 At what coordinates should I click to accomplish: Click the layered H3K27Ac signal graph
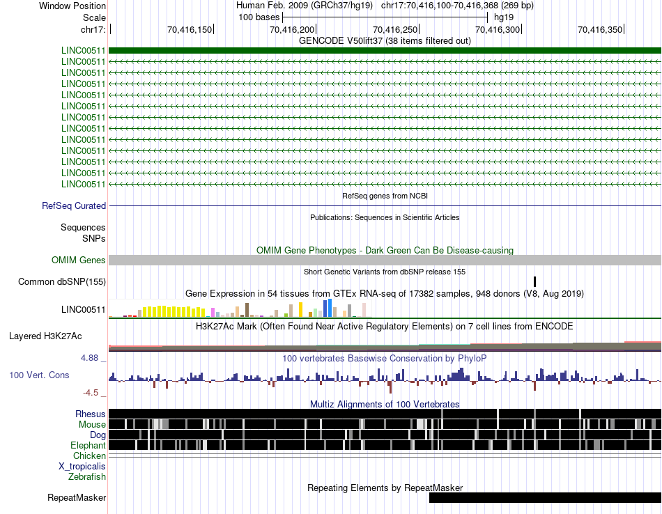pyautogui.click(x=385, y=346)
